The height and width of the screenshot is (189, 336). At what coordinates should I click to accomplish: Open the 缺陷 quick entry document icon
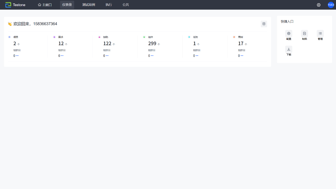[304, 34]
